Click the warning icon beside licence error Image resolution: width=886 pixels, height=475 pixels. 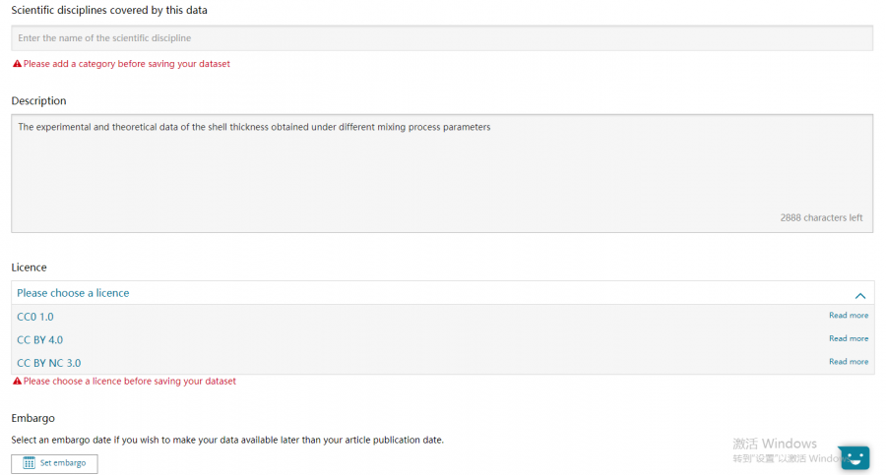(17, 382)
